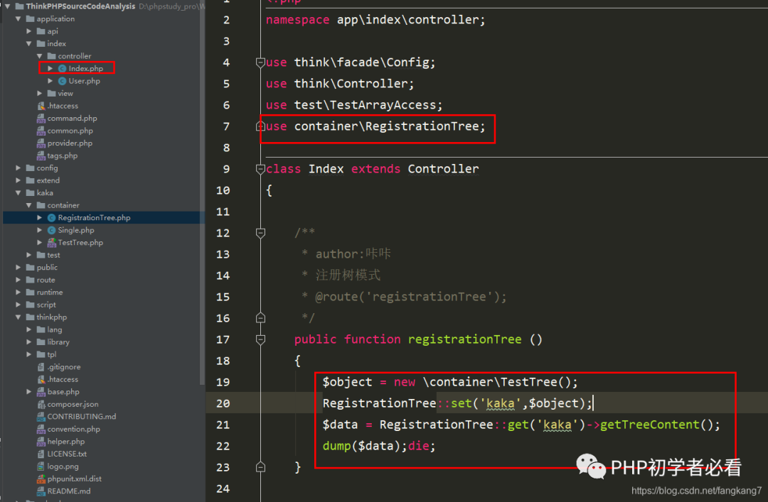Click the README.md file icon
Viewport: 768px width, 502px height.
point(41,491)
